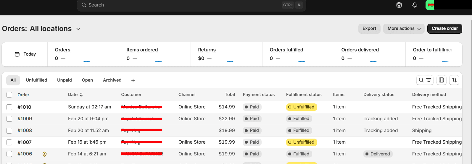Tick the checkbox for order #1008
472x164 pixels.
pyautogui.click(x=9, y=130)
